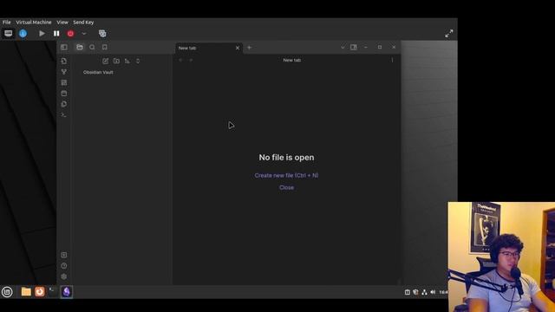555x312 pixels.
Task: Close the New tab tab
Action: point(238,49)
